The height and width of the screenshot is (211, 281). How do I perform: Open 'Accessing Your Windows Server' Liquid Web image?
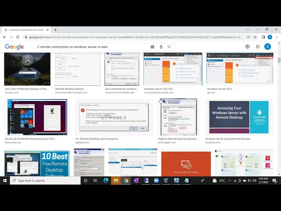click(239, 117)
